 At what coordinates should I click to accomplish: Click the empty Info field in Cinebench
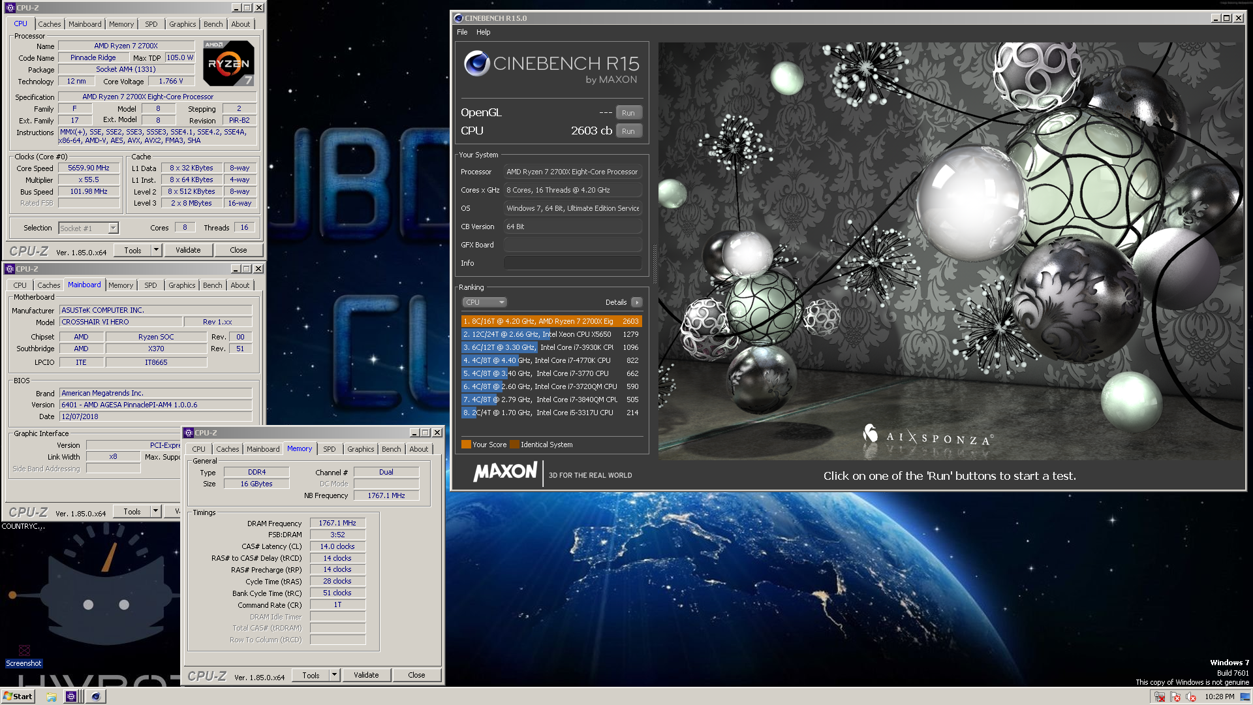(572, 263)
